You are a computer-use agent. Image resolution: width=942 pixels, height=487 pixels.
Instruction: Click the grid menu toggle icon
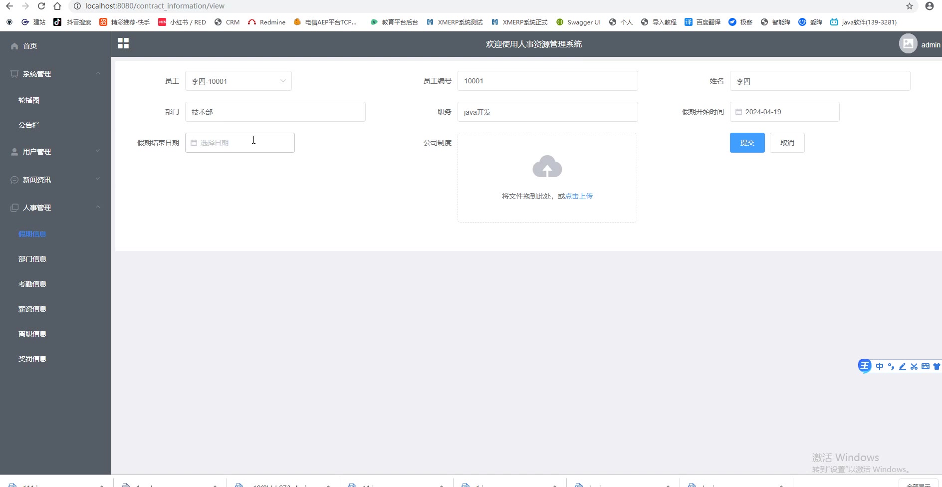point(123,43)
